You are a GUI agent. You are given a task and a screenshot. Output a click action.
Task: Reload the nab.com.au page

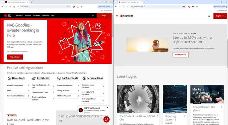click(x=10, y=7)
